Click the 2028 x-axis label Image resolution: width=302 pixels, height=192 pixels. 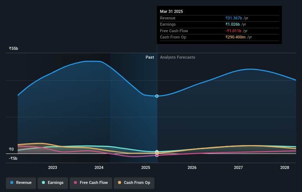point(285,168)
